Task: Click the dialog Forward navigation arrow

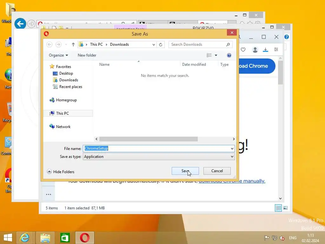Action: 58,44
